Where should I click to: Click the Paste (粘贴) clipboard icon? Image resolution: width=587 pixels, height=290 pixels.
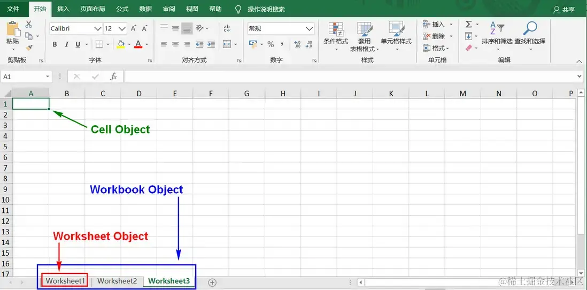click(x=13, y=28)
